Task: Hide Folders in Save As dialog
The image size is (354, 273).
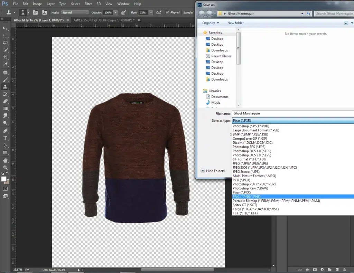Action: click(x=213, y=171)
